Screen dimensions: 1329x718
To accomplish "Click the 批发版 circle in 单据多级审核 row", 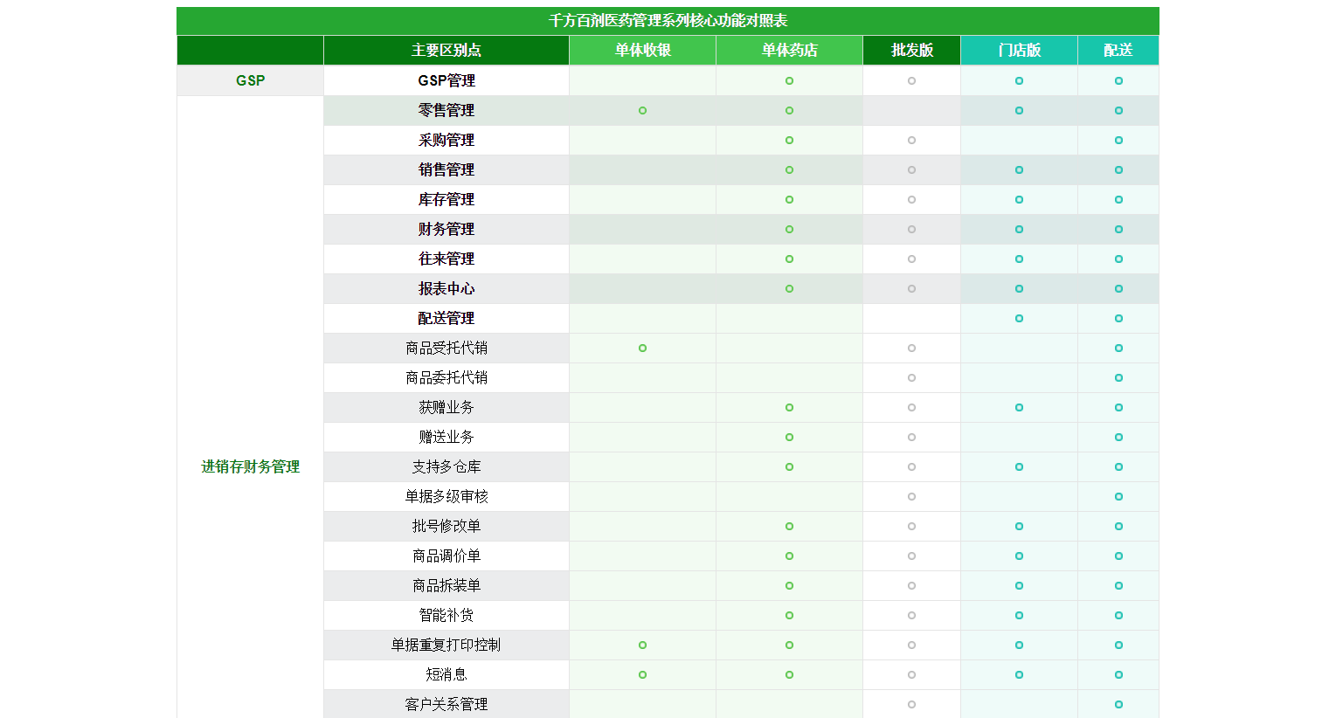I will tap(911, 496).
